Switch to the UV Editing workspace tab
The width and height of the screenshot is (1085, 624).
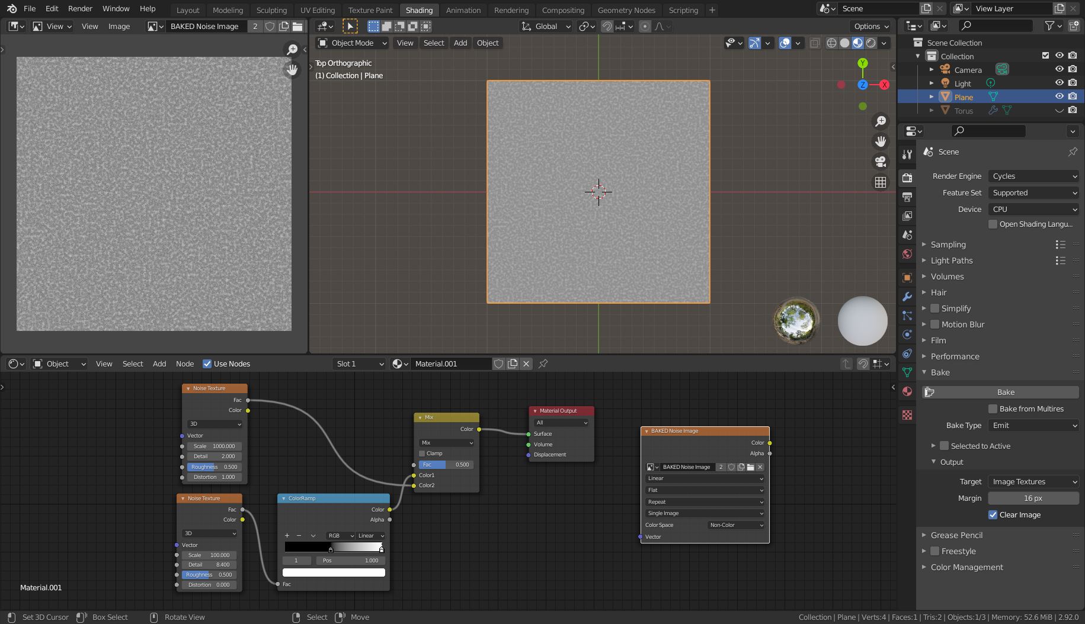[317, 10]
